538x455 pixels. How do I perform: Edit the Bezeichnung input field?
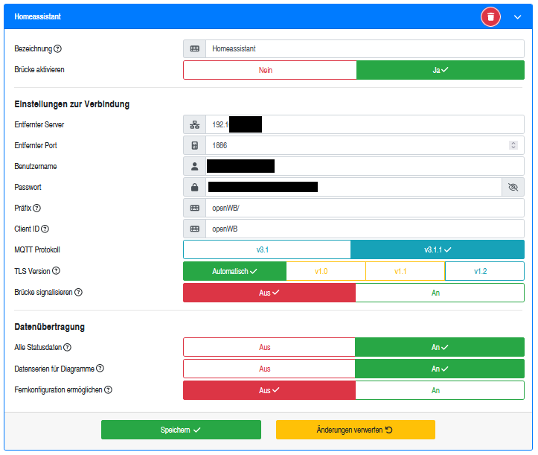(x=365, y=48)
